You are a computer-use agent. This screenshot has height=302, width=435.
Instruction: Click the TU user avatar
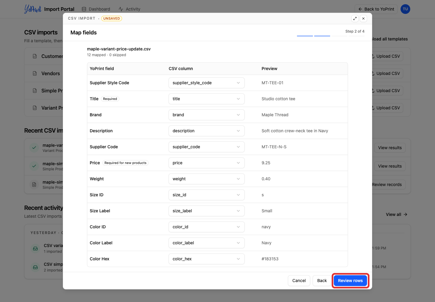coord(405,9)
